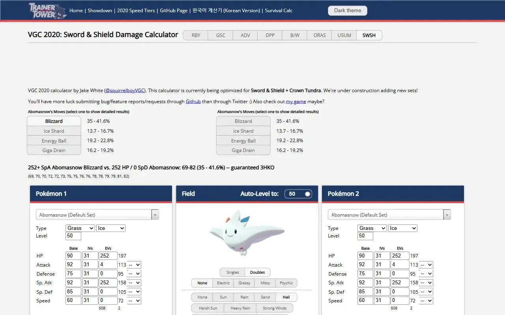505x315 pixels.
Task: Select Strong Winds weather
Action: pos(275,308)
